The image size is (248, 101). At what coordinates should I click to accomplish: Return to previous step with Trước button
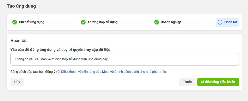click(187, 82)
